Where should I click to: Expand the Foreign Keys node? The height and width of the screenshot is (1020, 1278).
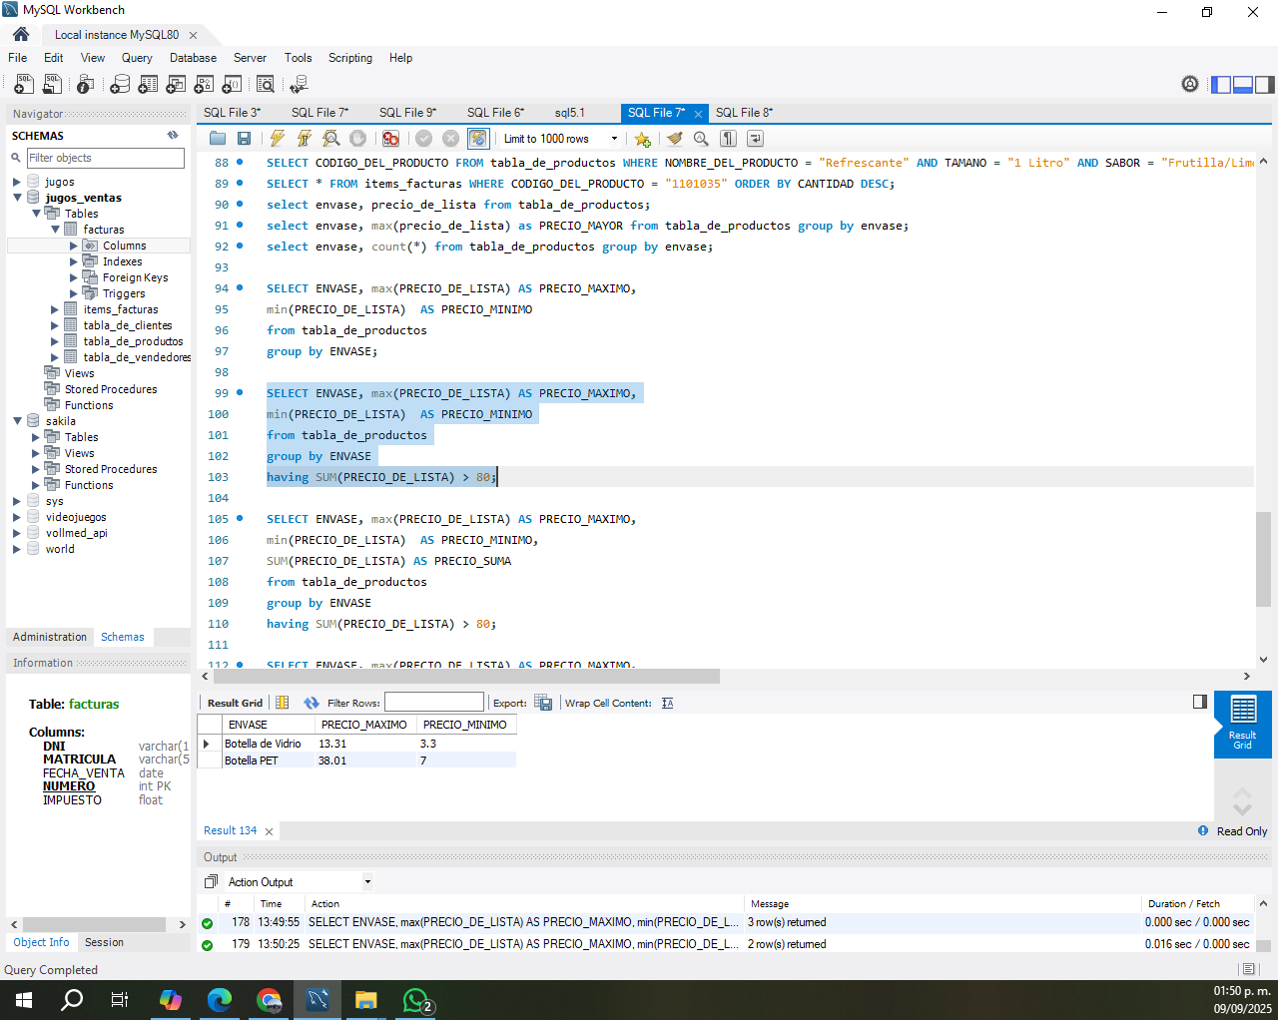[x=74, y=277]
